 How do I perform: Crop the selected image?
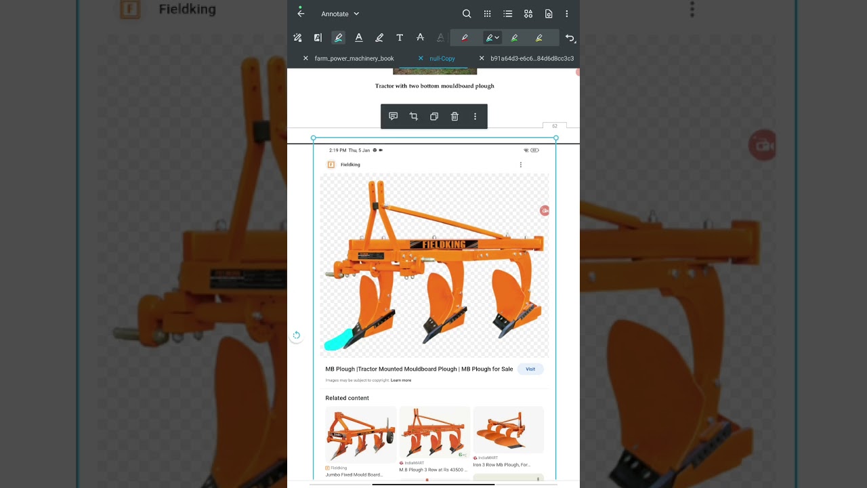tap(414, 117)
